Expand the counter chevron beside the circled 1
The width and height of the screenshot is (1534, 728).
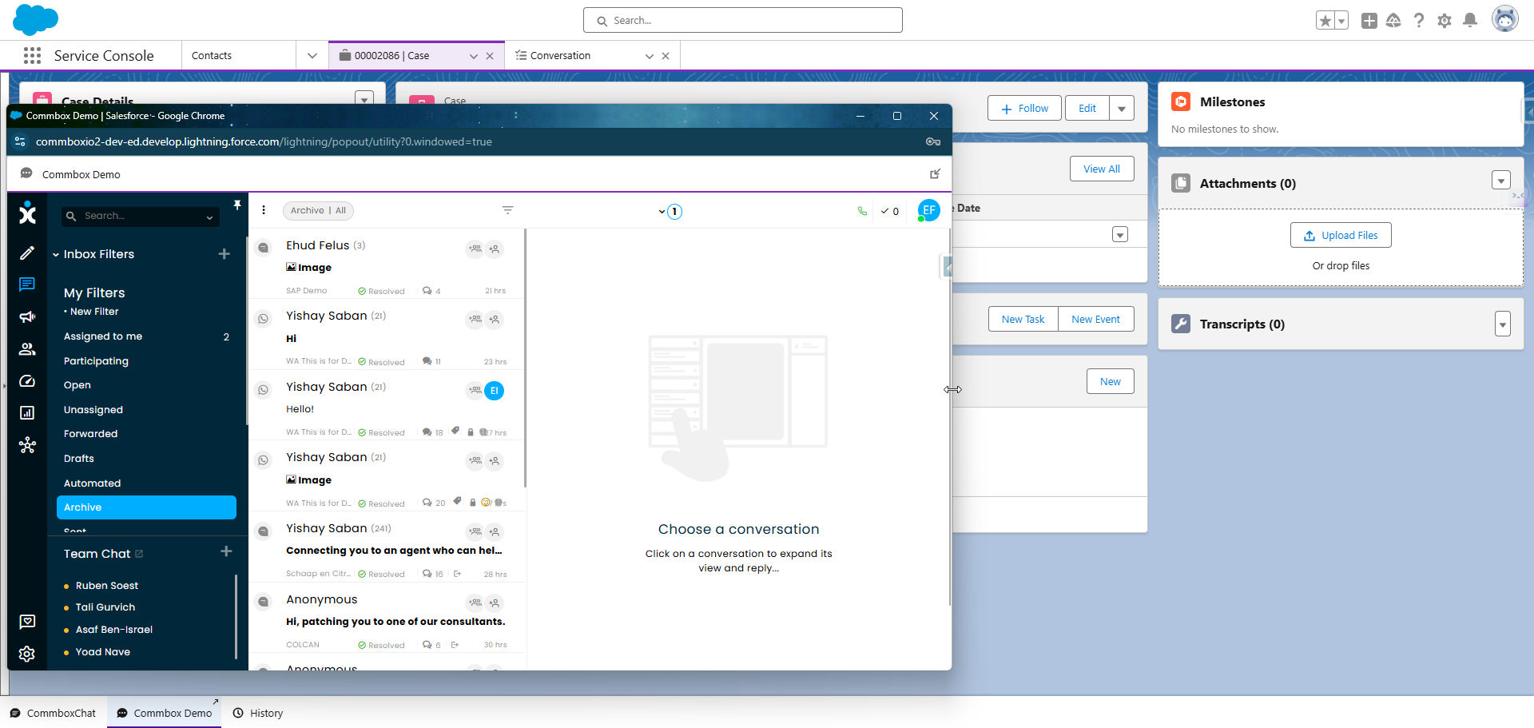click(x=662, y=212)
